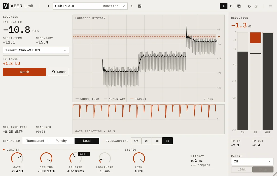Switch to B comparison state
277x176 pixels.
click(231, 6)
